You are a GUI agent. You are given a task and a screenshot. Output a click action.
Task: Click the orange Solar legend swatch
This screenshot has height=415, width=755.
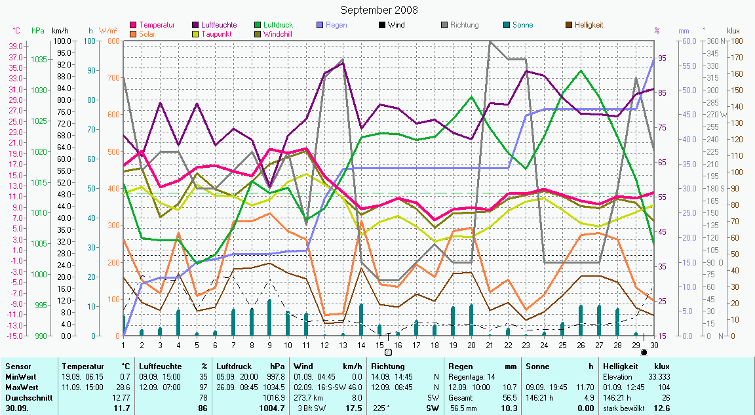[x=133, y=34]
